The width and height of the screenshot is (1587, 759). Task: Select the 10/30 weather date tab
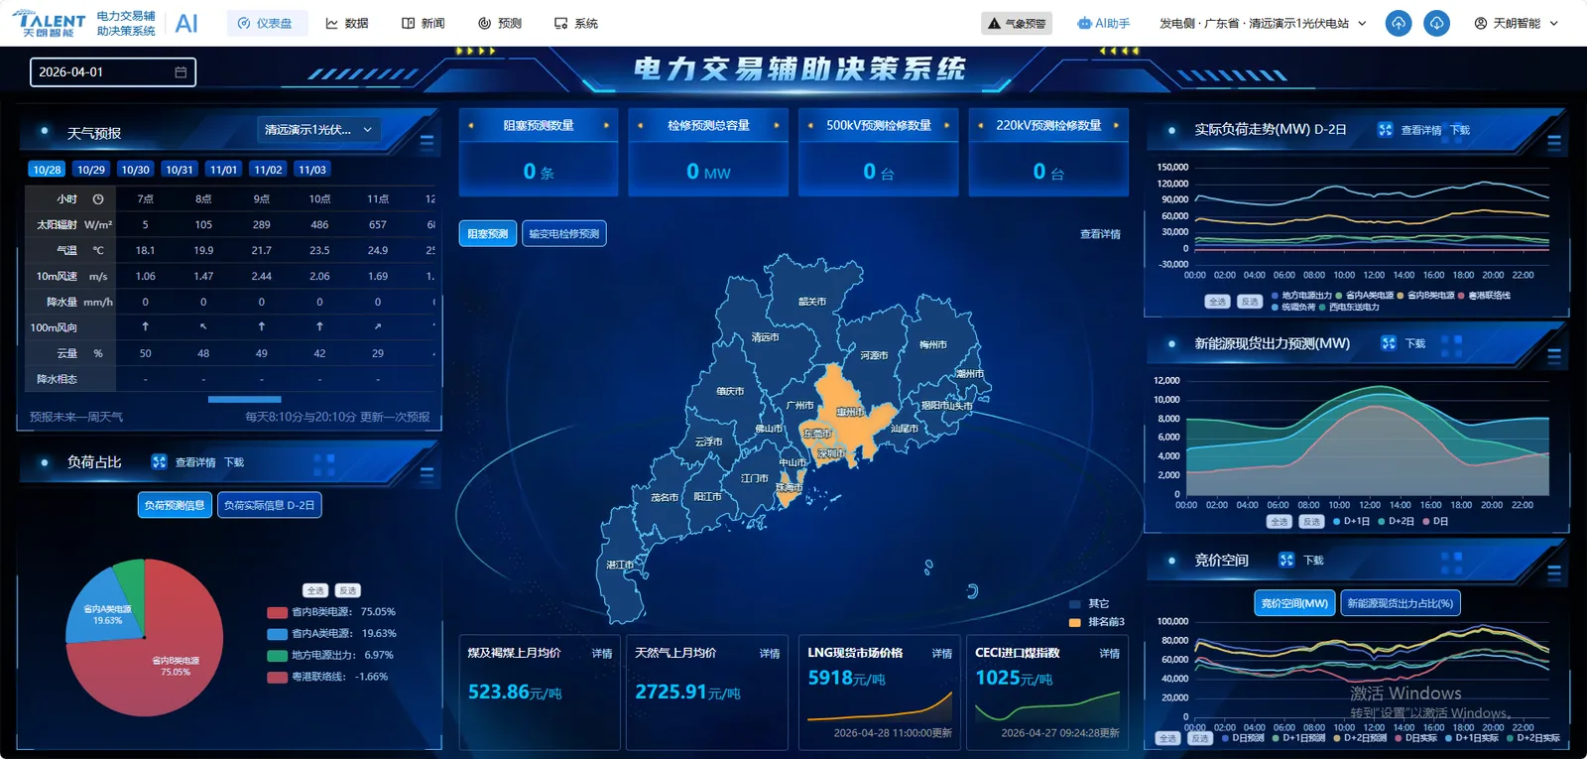135,170
